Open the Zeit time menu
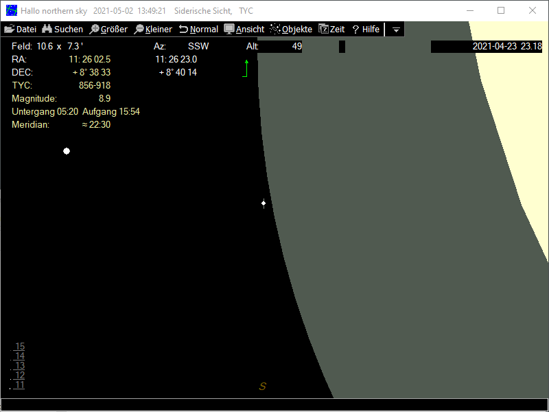 (x=331, y=30)
